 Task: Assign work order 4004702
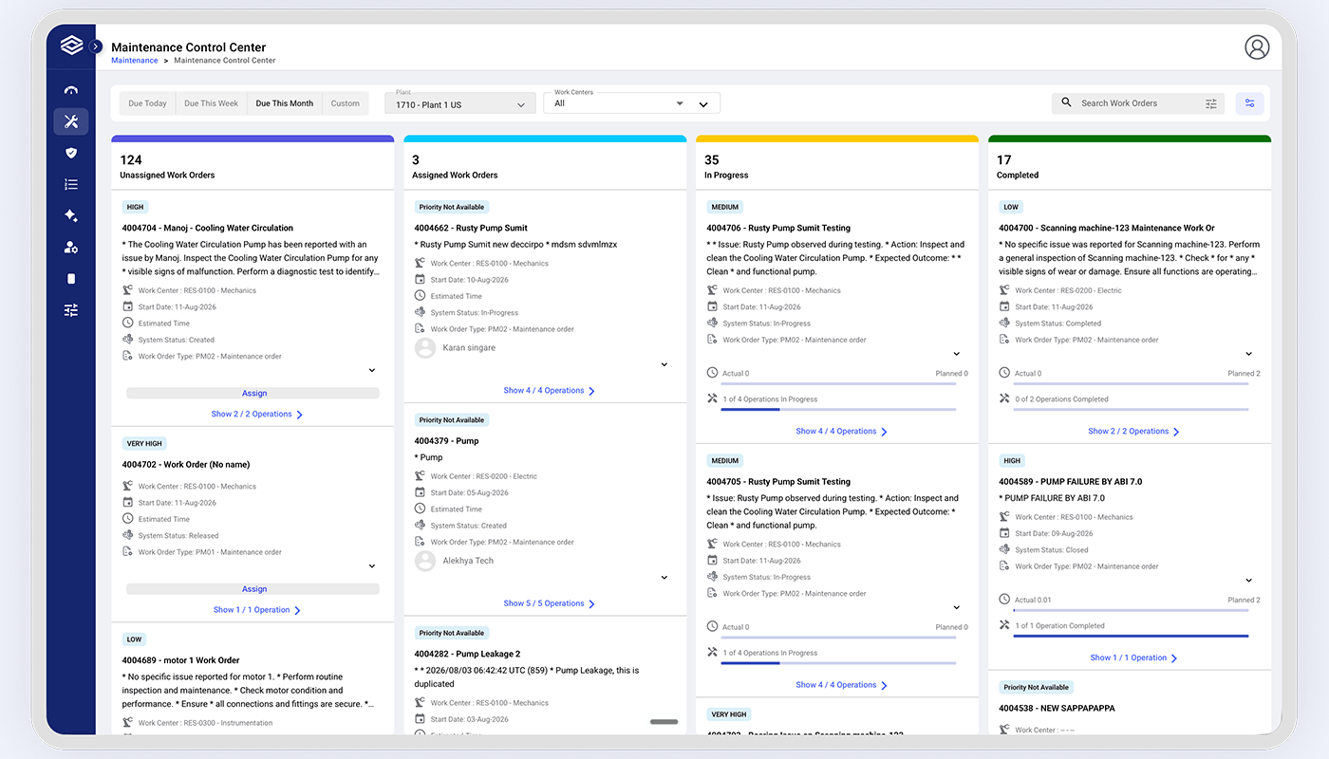click(253, 589)
